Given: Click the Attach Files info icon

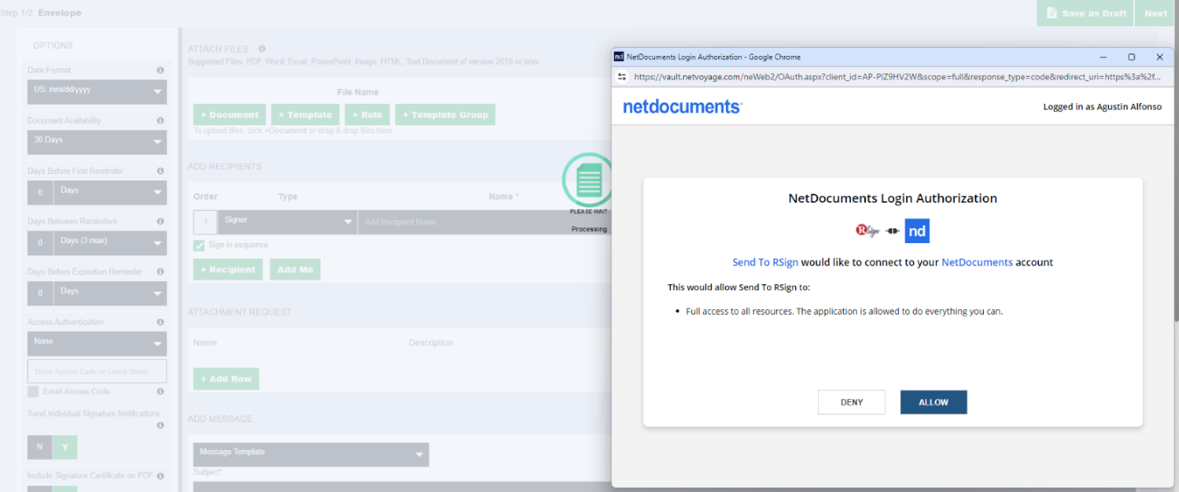Looking at the screenshot, I should pos(262,49).
